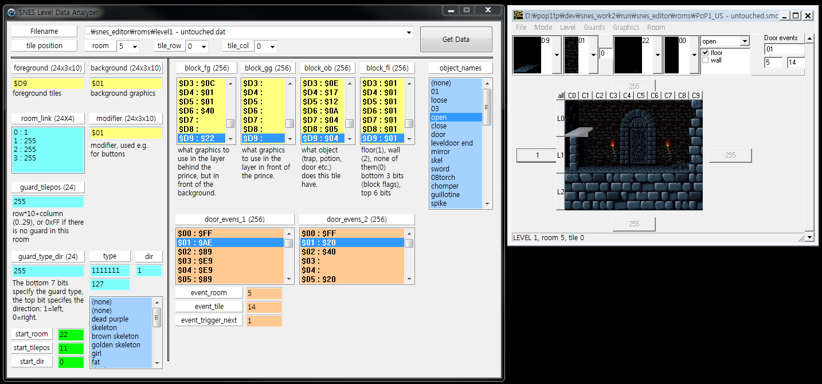Select the 'all' column header tab
822x384 pixels.
coord(561,96)
